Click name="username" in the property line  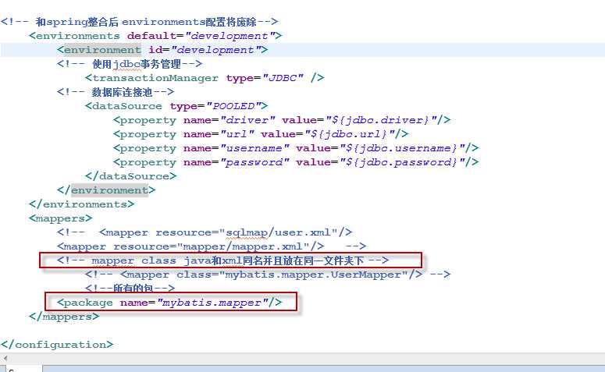pos(236,148)
